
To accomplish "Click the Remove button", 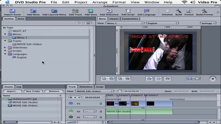I will click(x=54, y=91).
